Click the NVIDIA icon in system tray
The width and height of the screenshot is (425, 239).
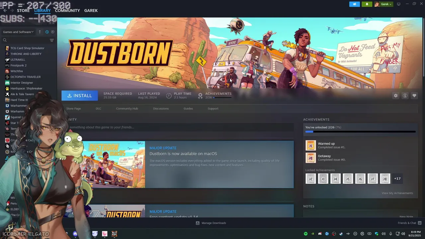(x=313, y=234)
